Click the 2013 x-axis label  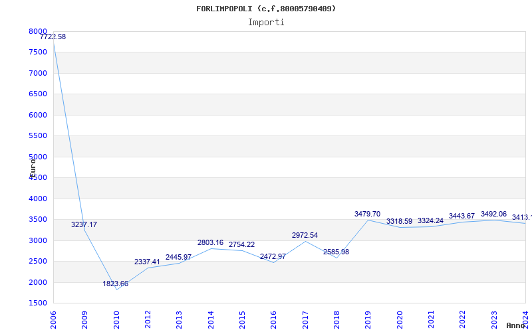179,320
